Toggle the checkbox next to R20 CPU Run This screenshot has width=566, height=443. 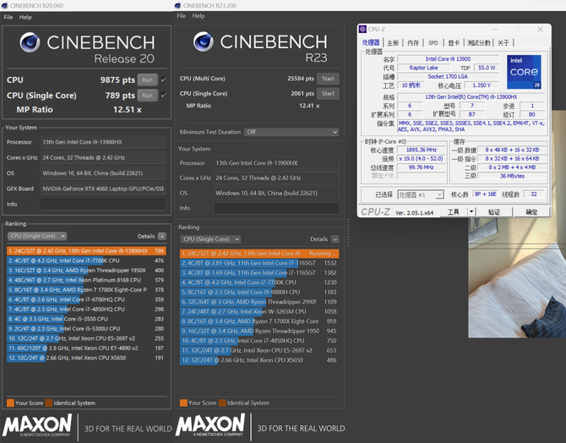click(164, 79)
